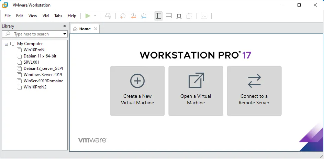
Task: Click the Revert to Snapshot icon
Action: click(133, 16)
